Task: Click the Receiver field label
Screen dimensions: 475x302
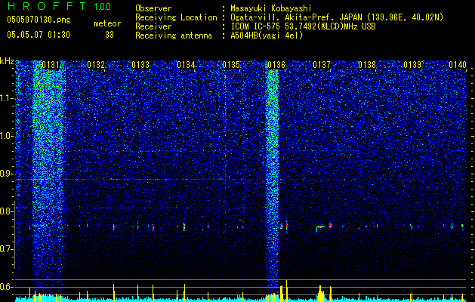Action: (153, 26)
